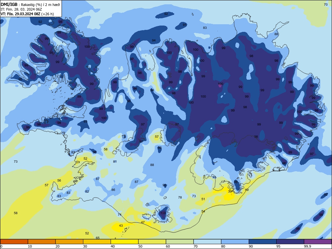This screenshot has width=332, height=249.
Task: Click the map humidity value '49'
Action: point(247,190)
